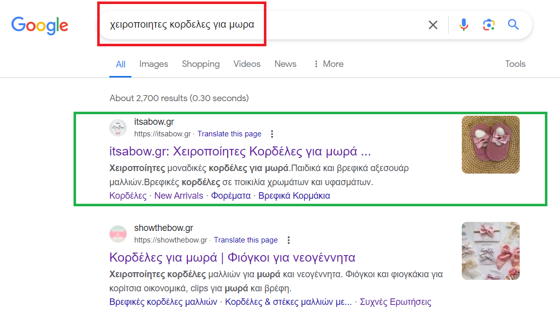The height and width of the screenshot is (321, 560).
Task: Open the New Arrivals sitelink
Action: tap(179, 196)
